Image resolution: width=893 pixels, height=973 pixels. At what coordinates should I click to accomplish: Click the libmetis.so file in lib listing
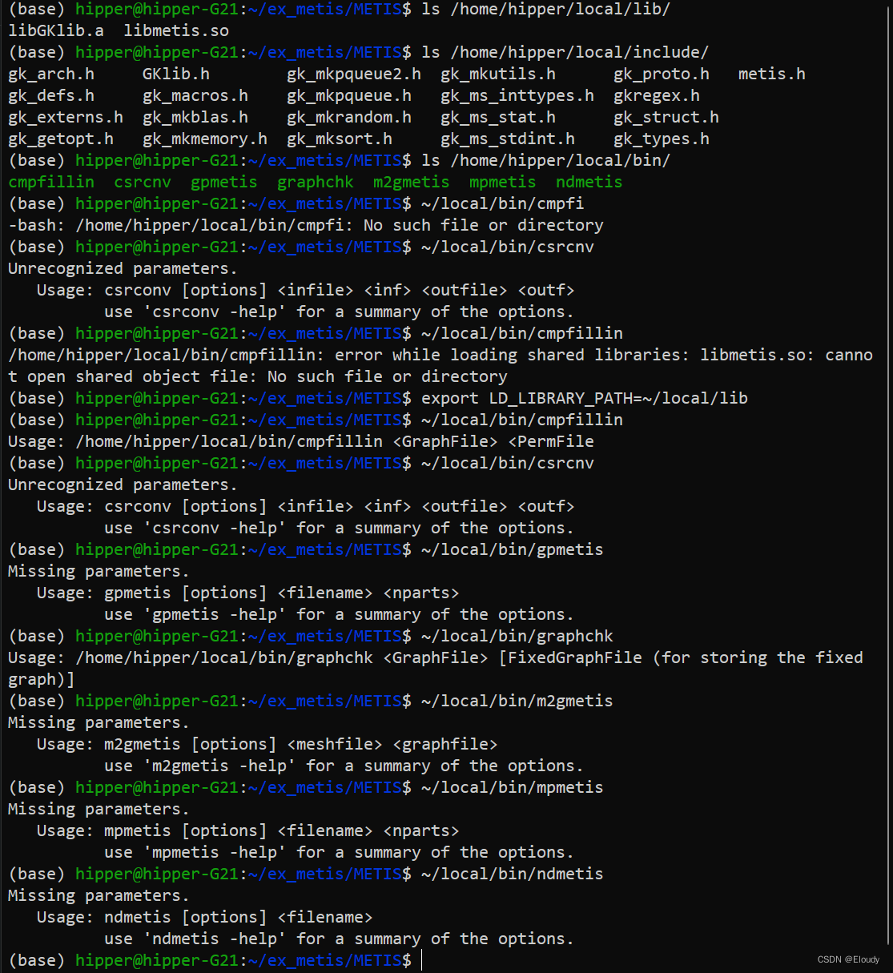click(176, 30)
